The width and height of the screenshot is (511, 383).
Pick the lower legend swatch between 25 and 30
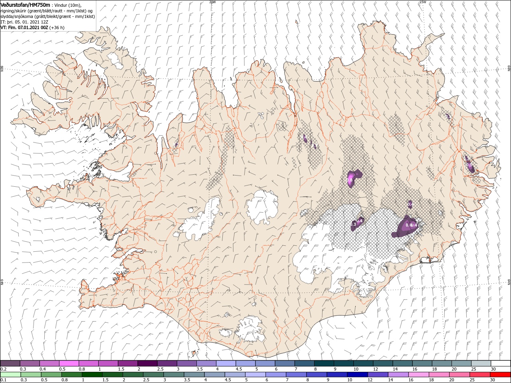[x=480, y=374]
